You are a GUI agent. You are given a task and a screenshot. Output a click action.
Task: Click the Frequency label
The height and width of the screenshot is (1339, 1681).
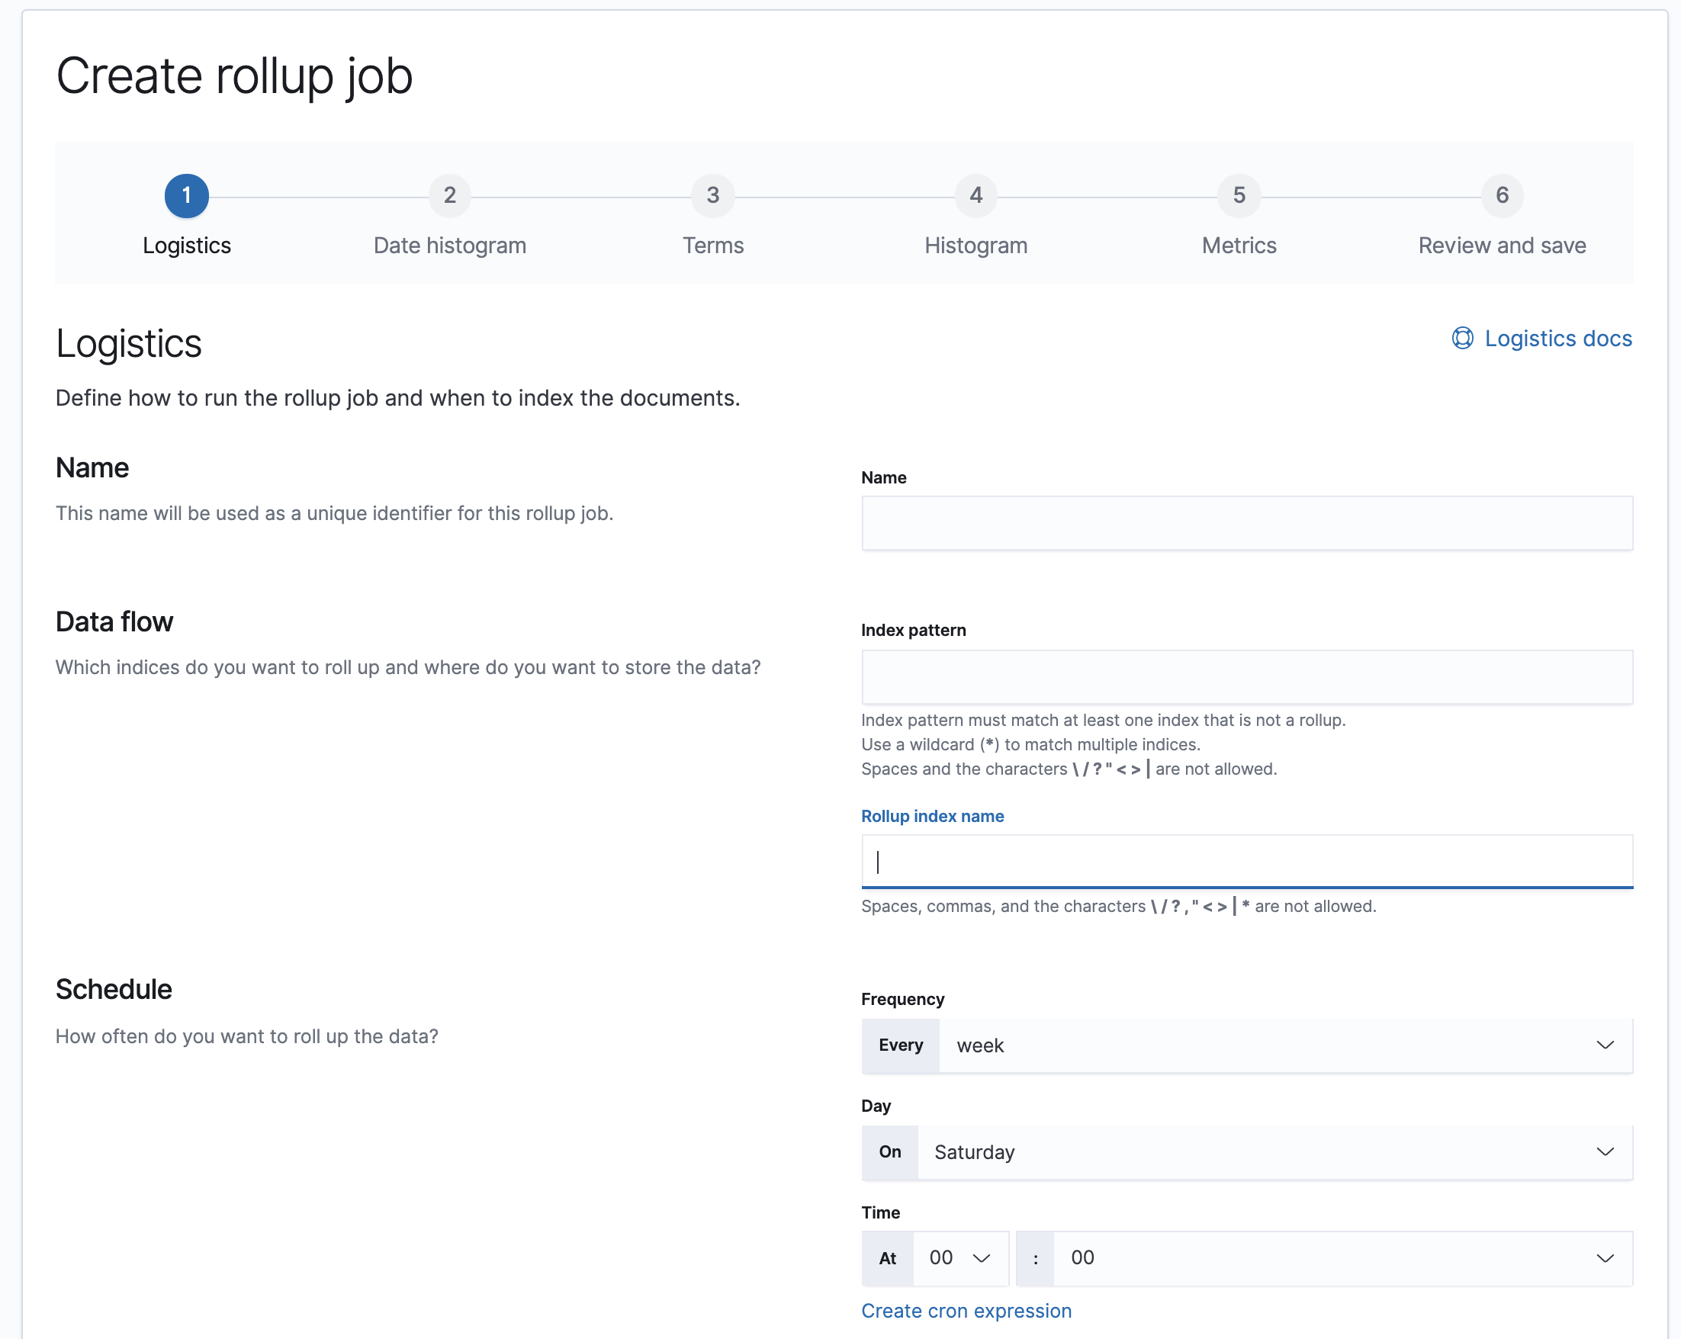click(902, 999)
